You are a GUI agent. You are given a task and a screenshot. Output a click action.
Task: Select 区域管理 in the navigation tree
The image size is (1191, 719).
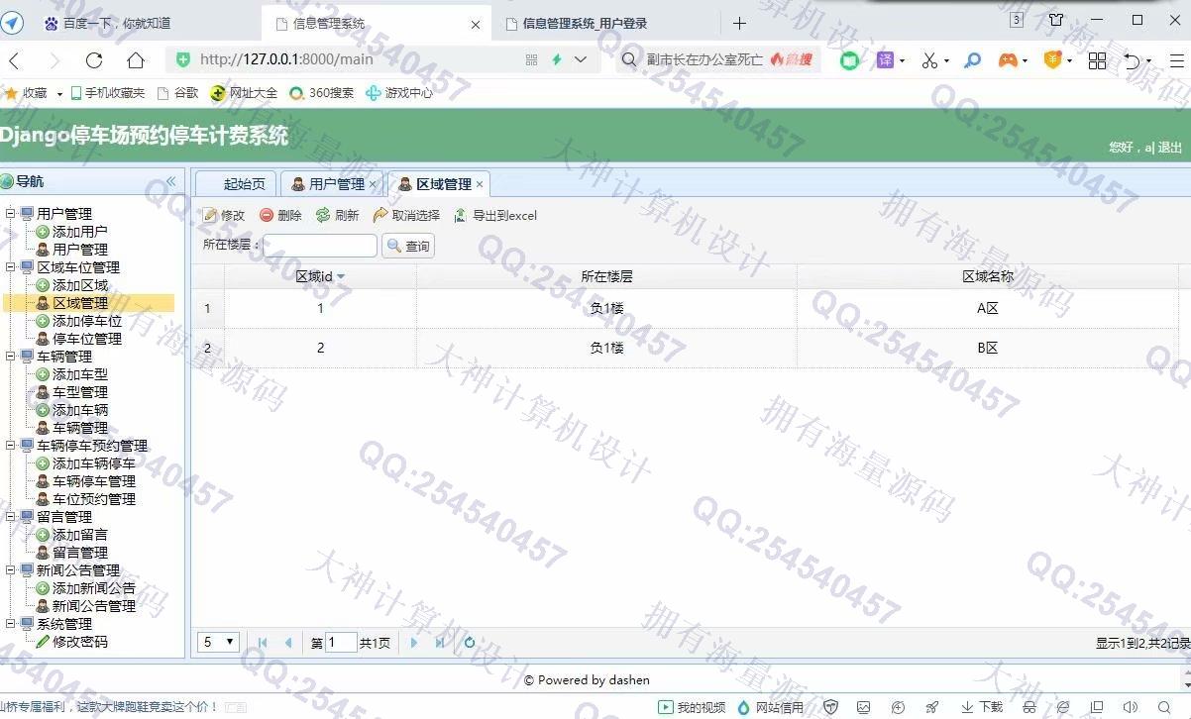pos(79,303)
